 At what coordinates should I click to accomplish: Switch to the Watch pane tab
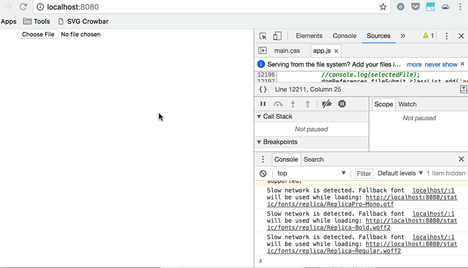(x=407, y=104)
